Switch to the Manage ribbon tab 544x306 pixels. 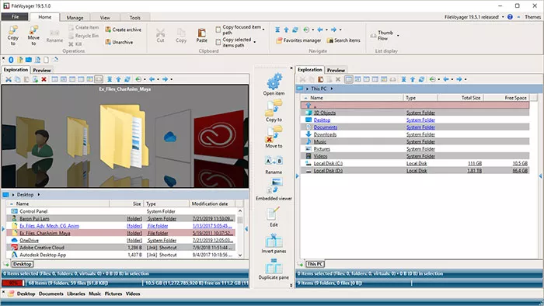75,18
